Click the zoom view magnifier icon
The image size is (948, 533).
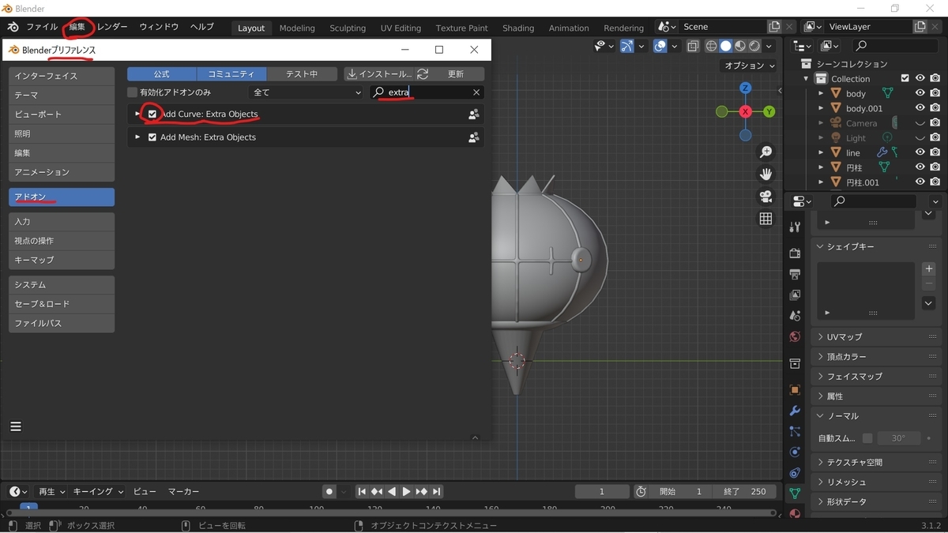[766, 152]
